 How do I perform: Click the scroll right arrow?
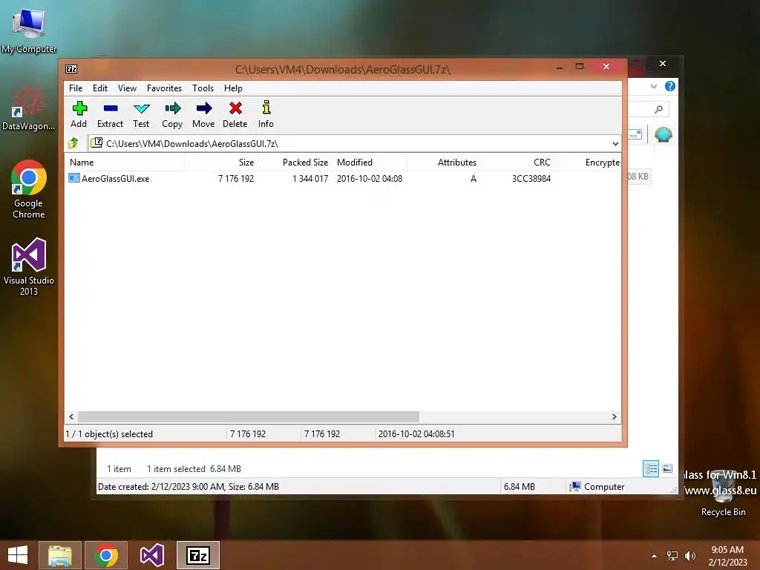pyautogui.click(x=614, y=417)
